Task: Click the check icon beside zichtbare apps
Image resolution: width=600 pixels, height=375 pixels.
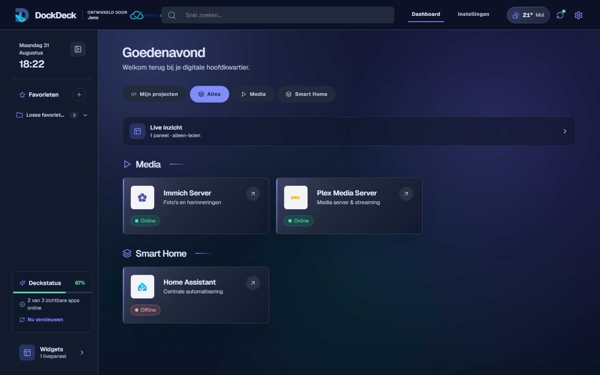Action: pyautogui.click(x=22, y=304)
